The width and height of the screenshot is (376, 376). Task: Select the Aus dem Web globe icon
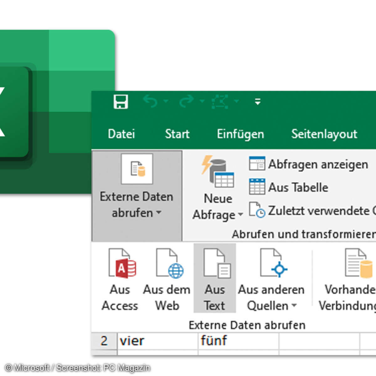click(x=169, y=263)
